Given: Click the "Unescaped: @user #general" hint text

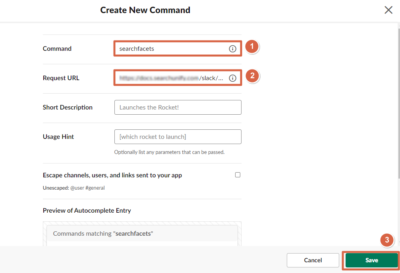Looking at the screenshot, I should click(73, 188).
